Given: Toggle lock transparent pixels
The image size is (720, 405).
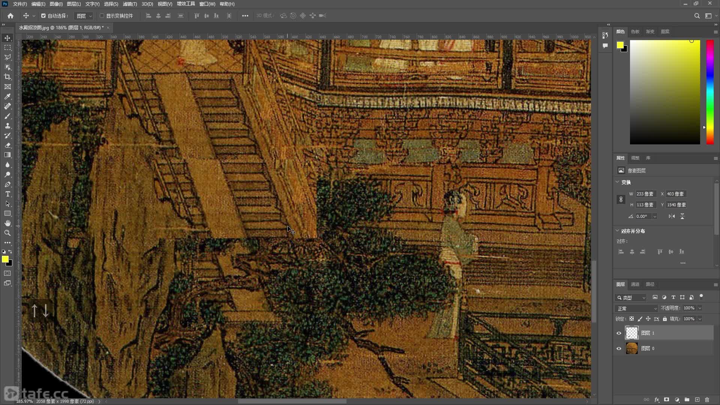Looking at the screenshot, I should click(631, 319).
